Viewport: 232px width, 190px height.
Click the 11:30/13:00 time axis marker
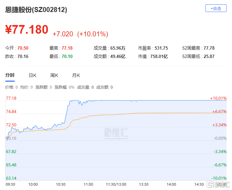[x=116, y=184]
